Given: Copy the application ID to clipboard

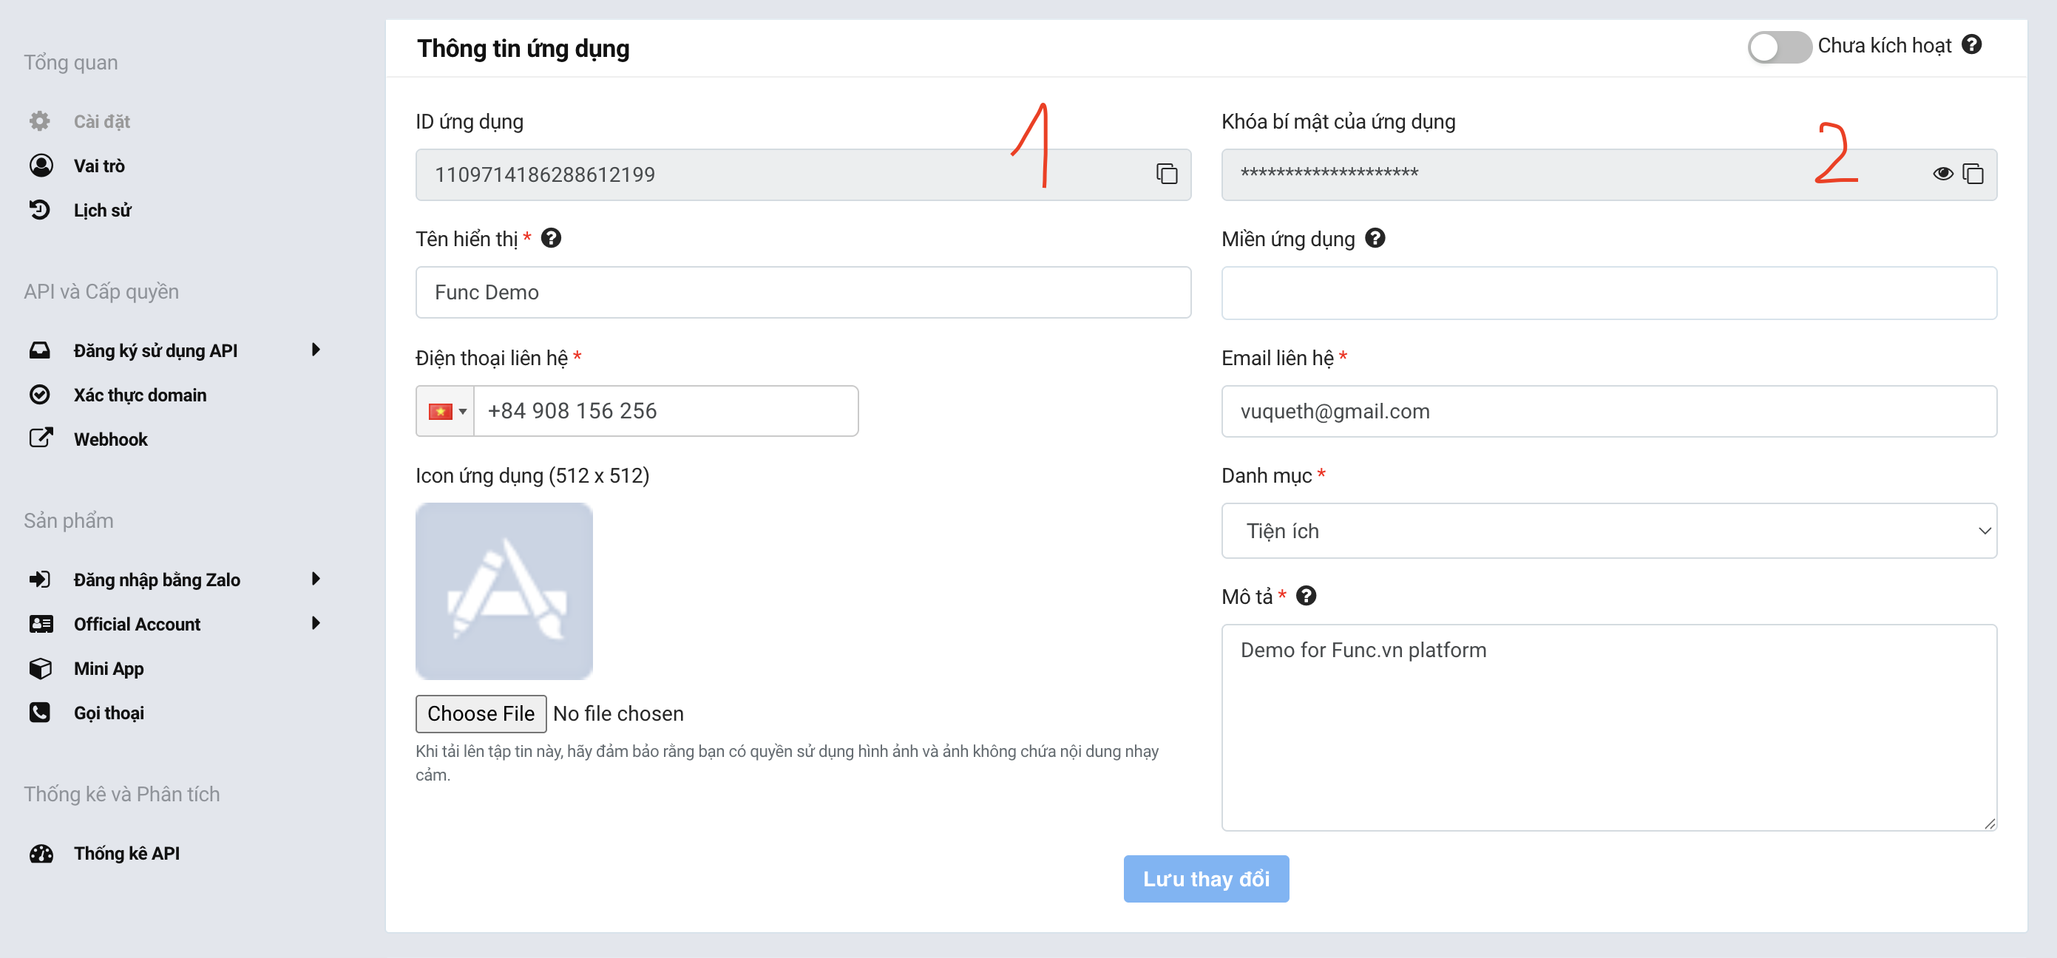Looking at the screenshot, I should (1167, 174).
